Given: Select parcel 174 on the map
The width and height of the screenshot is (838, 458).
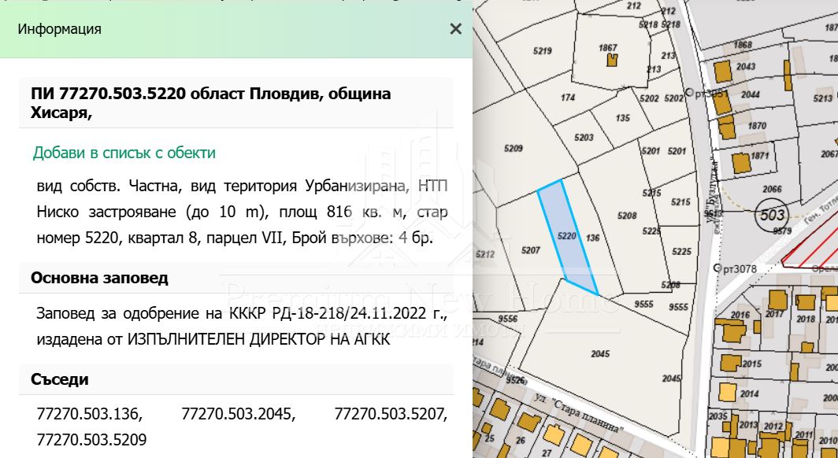Looking at the screenshot, I should pos(568,98).
